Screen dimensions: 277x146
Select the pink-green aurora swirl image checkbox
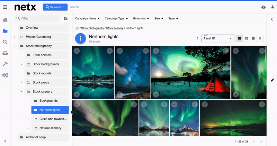point(77,104)
